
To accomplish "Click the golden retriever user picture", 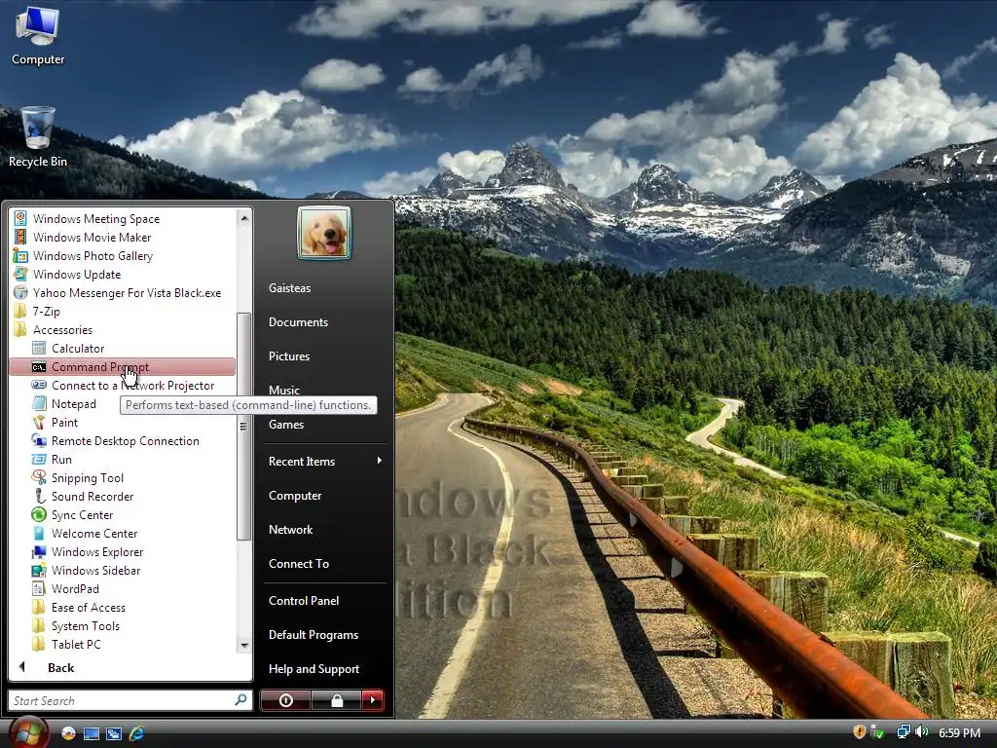I will (x=323, y=234).
